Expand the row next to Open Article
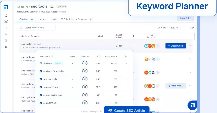 point(190,86)
